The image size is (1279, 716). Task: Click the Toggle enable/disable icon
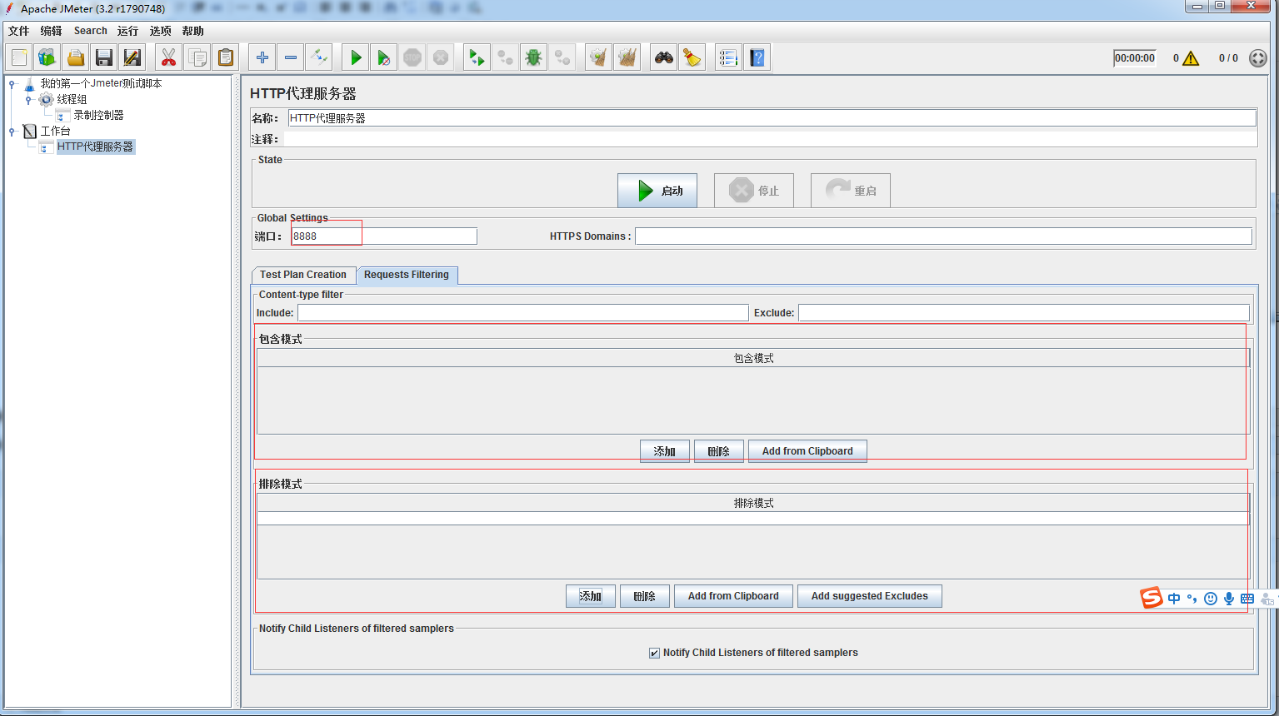(x=319, y=57)
